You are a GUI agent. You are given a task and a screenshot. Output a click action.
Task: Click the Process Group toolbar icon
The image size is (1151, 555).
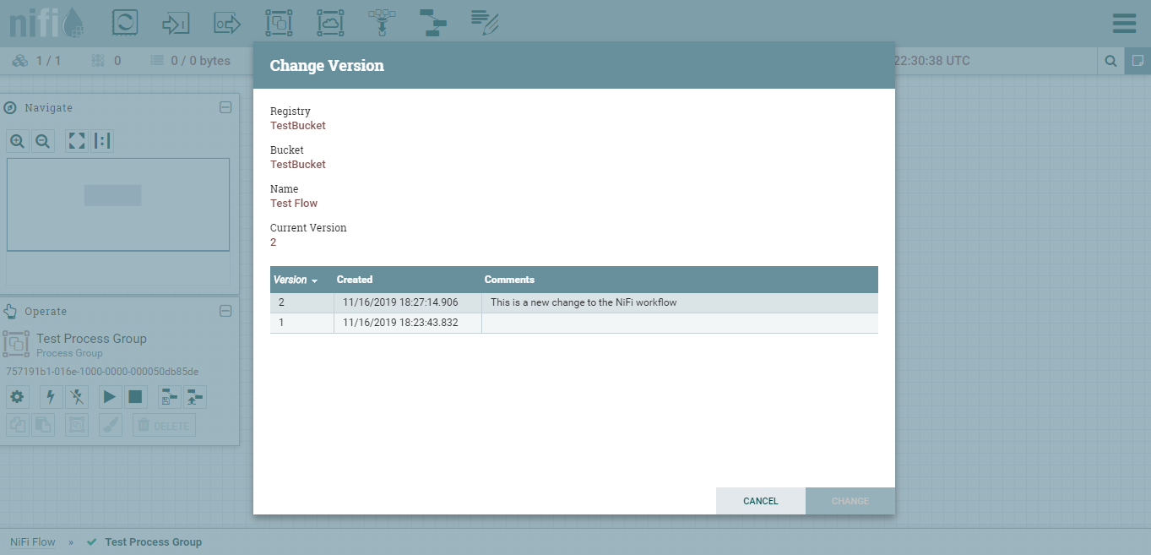pos(279,23)
